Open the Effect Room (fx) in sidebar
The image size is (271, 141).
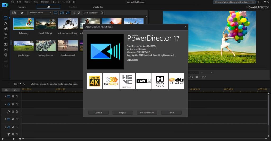pyautogui.click(x=6, y=23)
